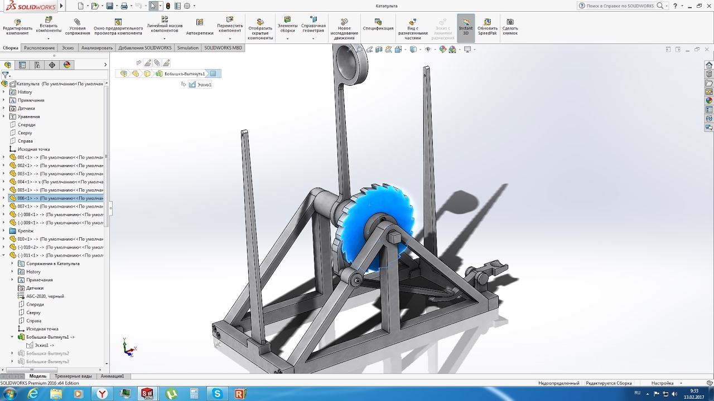
Task: Open Линейный массив компонентов dropdown arrow
Action: pos(165,38)
